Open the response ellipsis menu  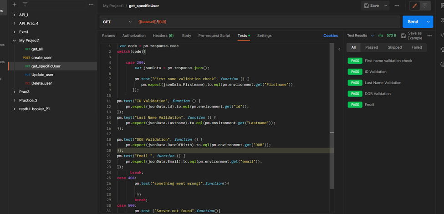click(x=429, y=36)
